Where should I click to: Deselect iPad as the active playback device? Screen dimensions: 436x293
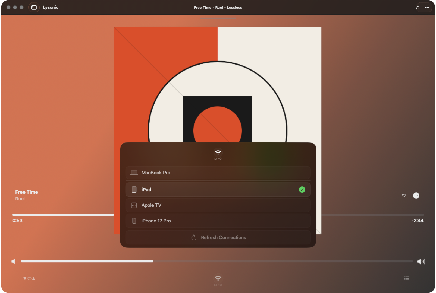[x=218, y=190]
